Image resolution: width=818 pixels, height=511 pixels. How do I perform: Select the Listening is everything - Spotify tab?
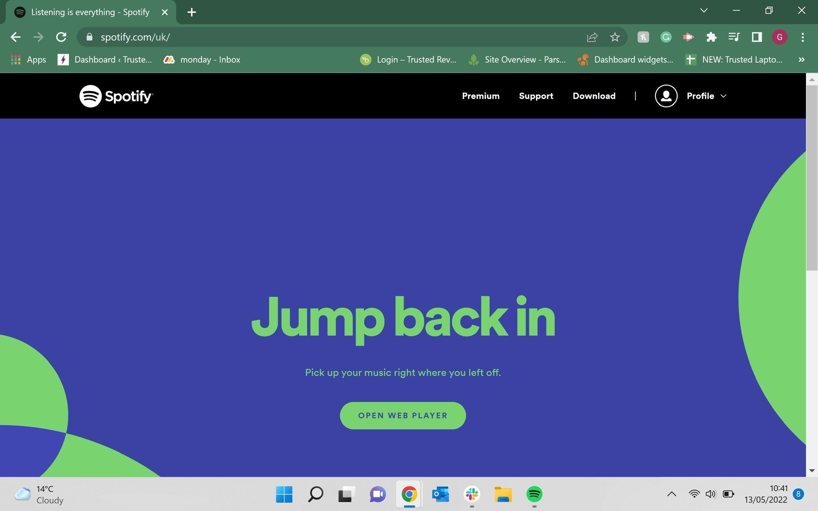(x=91, y=12)
